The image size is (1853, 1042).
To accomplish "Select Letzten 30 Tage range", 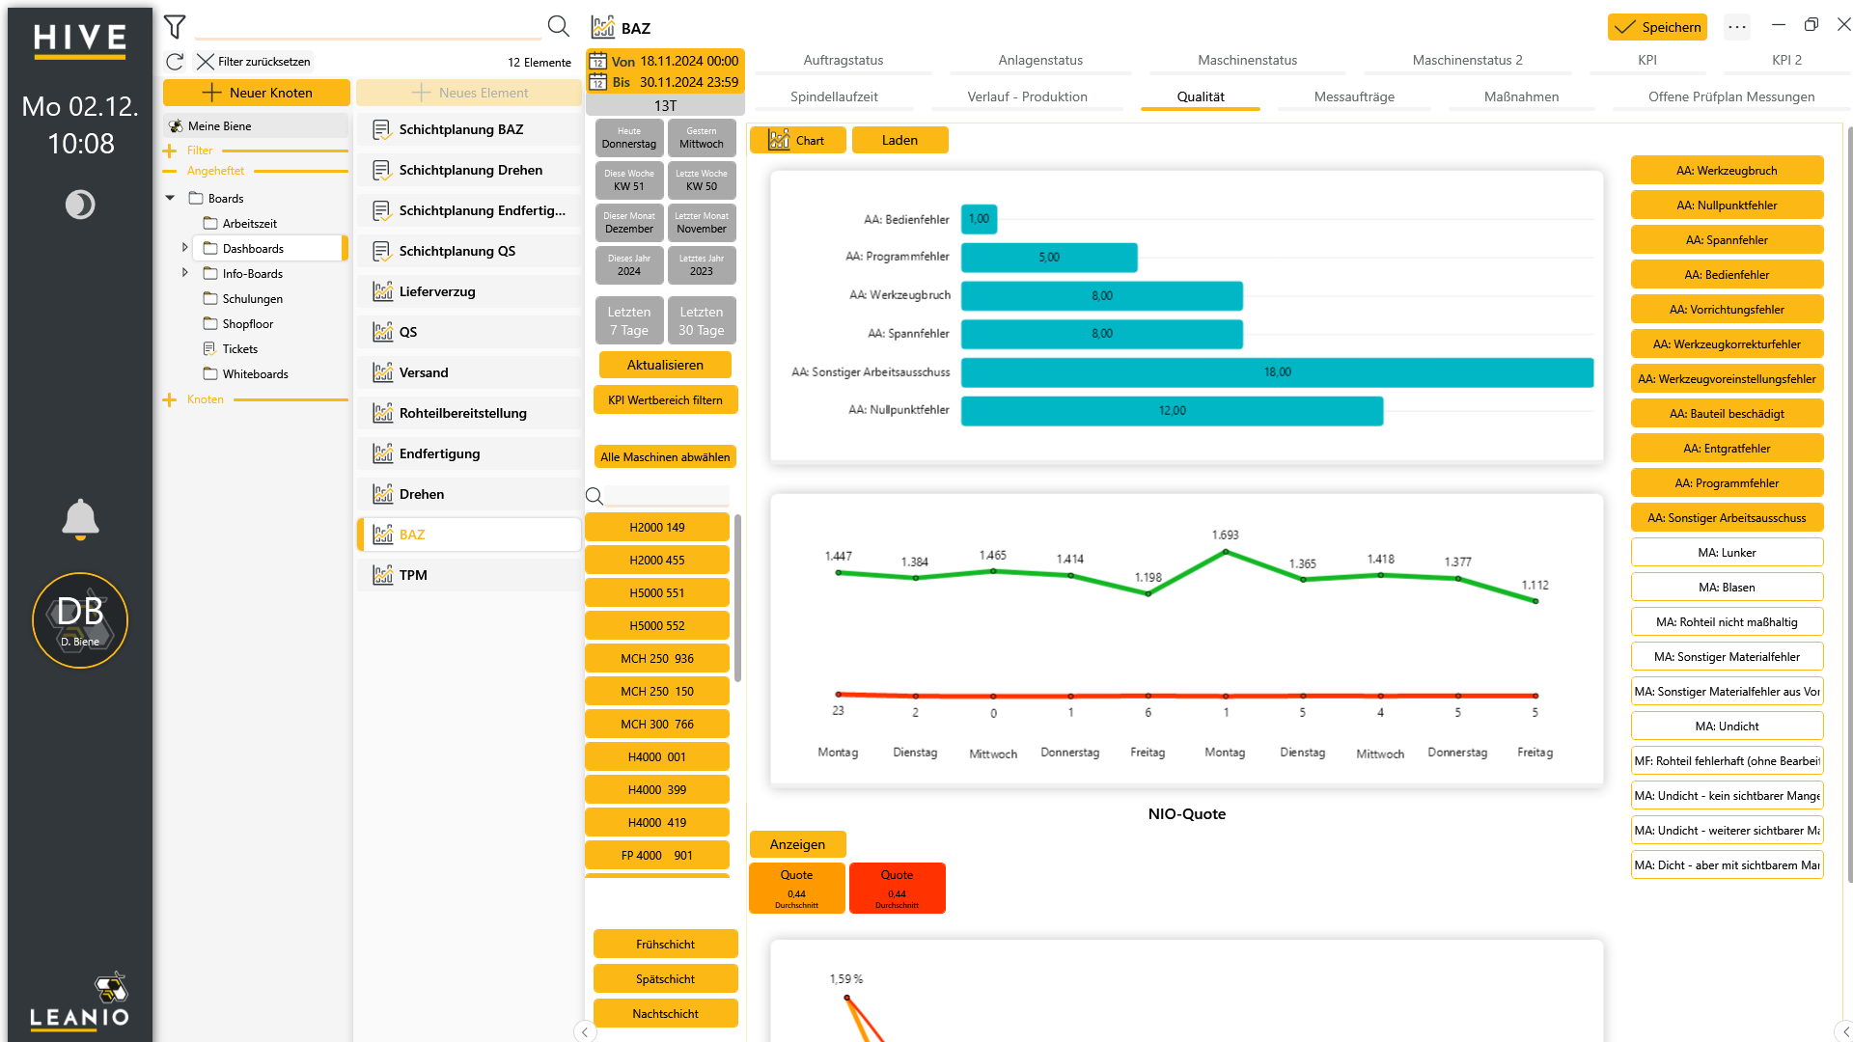I will coord(701,321).
